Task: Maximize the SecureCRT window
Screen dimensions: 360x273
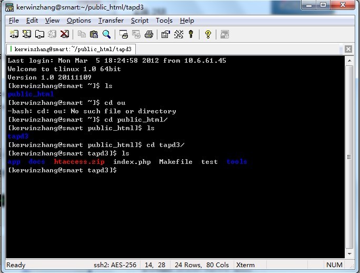Action: [x=323, y=5]
